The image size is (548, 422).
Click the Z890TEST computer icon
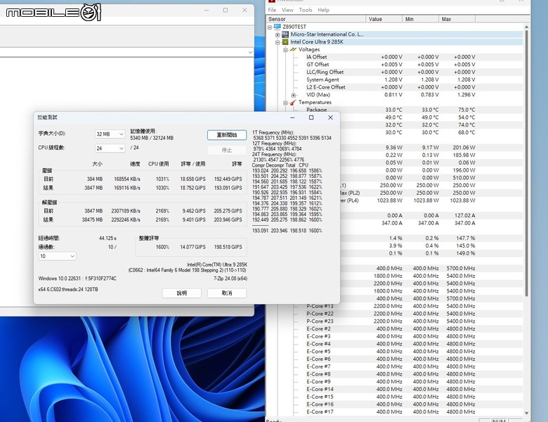click(x=278, y=27)
